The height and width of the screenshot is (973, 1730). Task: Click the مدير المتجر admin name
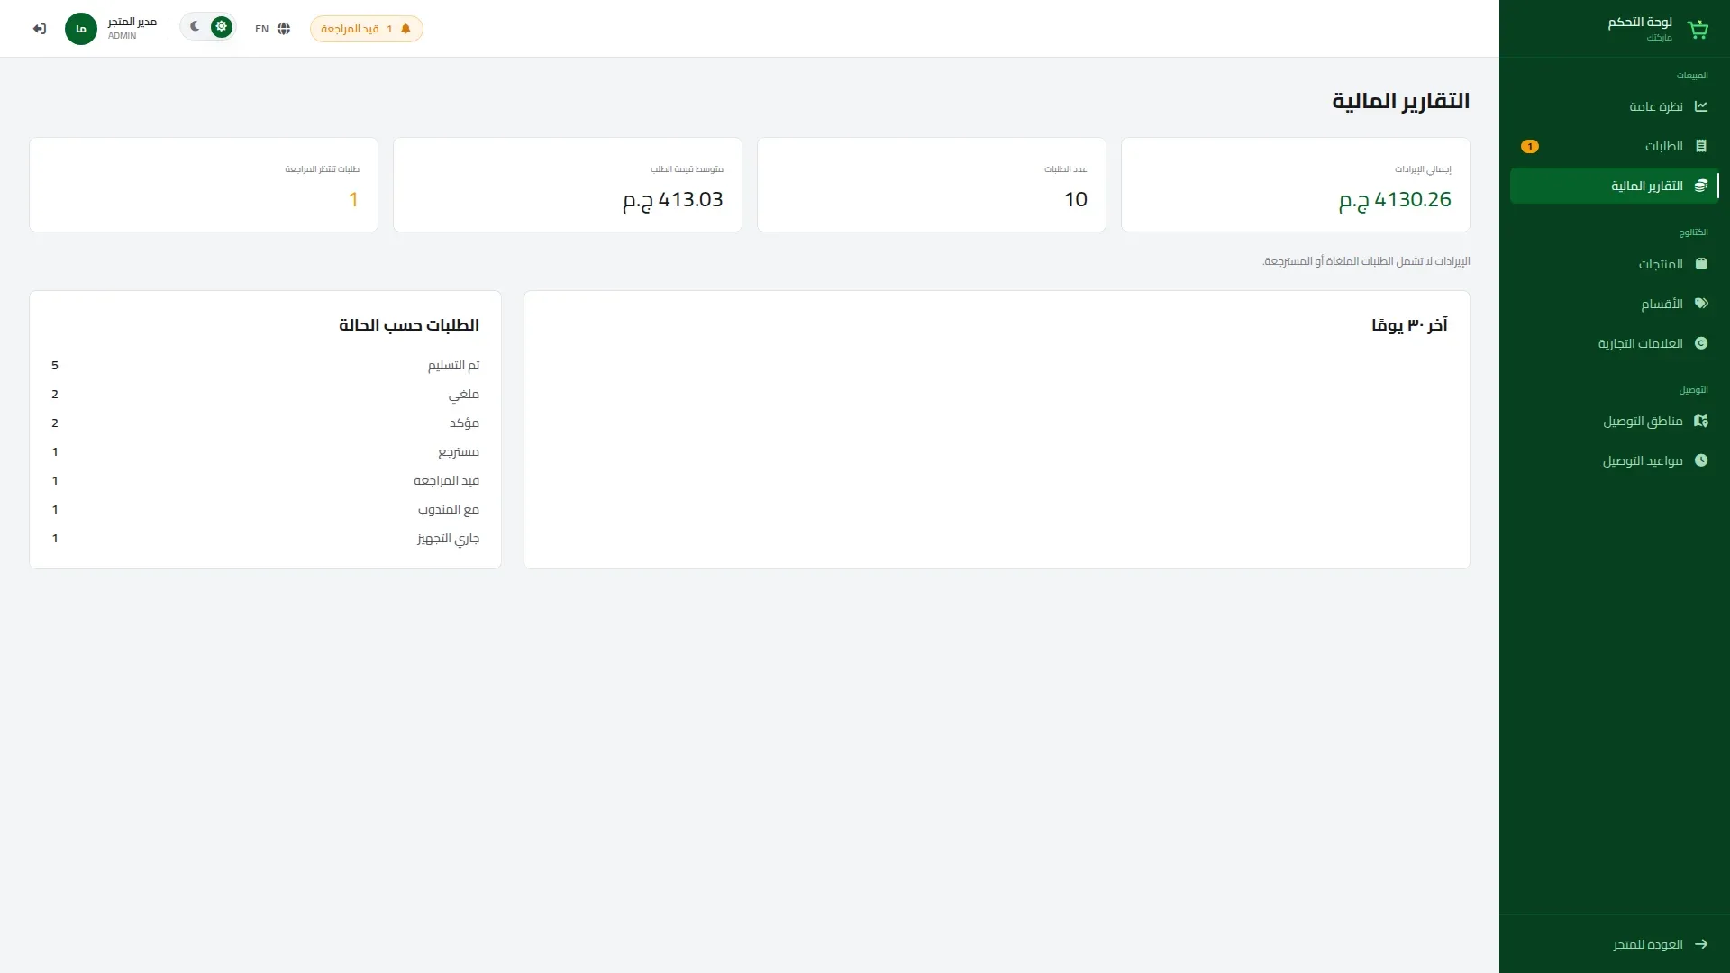pyautogui.click(x=132, y=22)
